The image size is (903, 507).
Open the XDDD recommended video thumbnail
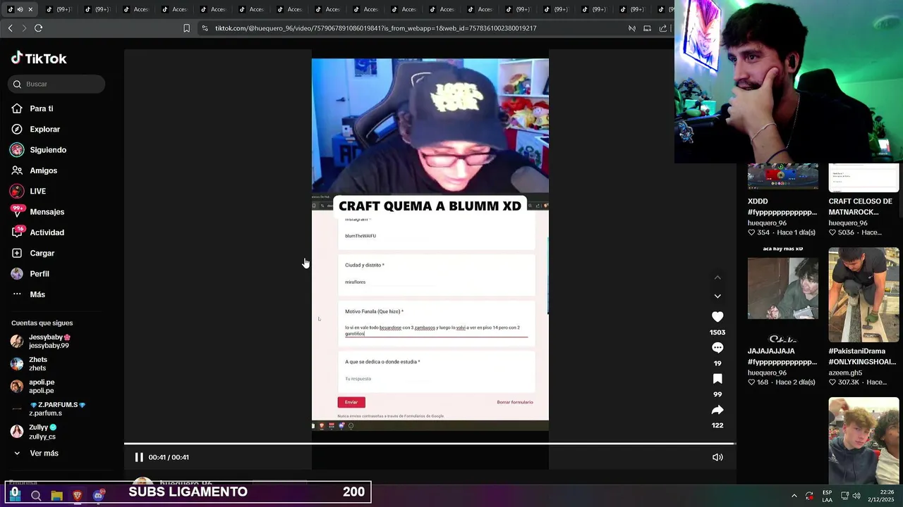click(783, 177)
